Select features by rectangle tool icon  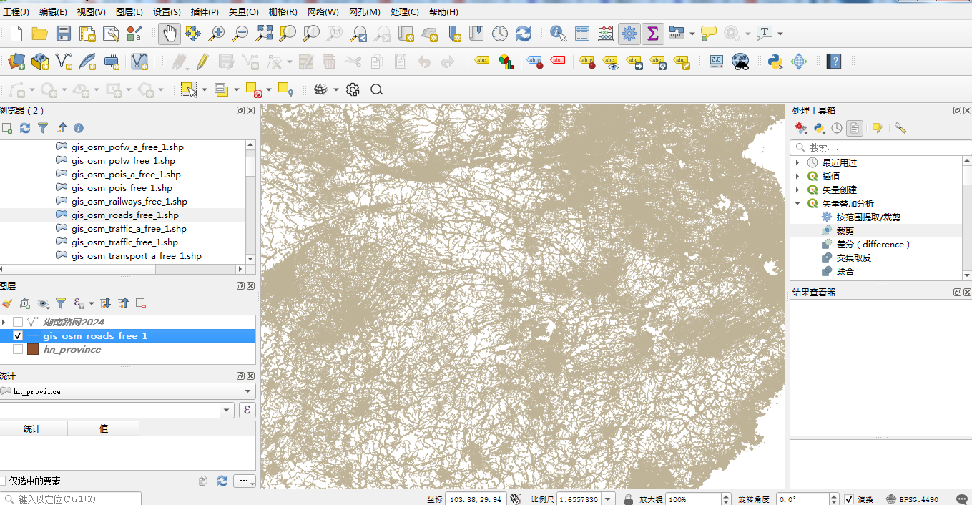coord(189,89)
